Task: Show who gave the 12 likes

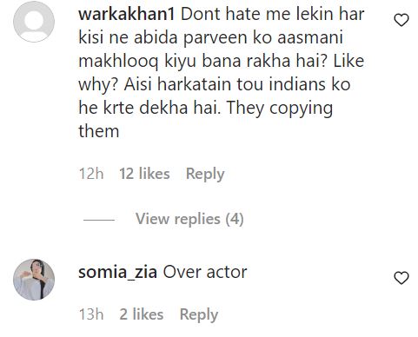Action: pos(144,174)
